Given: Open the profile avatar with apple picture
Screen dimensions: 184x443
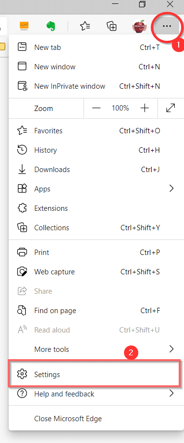Looking at the screenshot, I should [x=140, y=26].
